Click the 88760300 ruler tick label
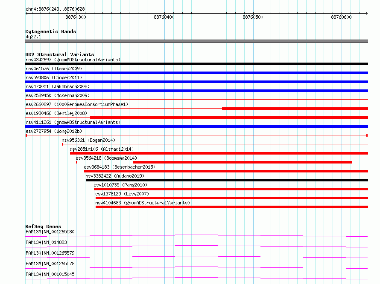The width and height of the screenshot is (380, 284). [x=76, y=17]
